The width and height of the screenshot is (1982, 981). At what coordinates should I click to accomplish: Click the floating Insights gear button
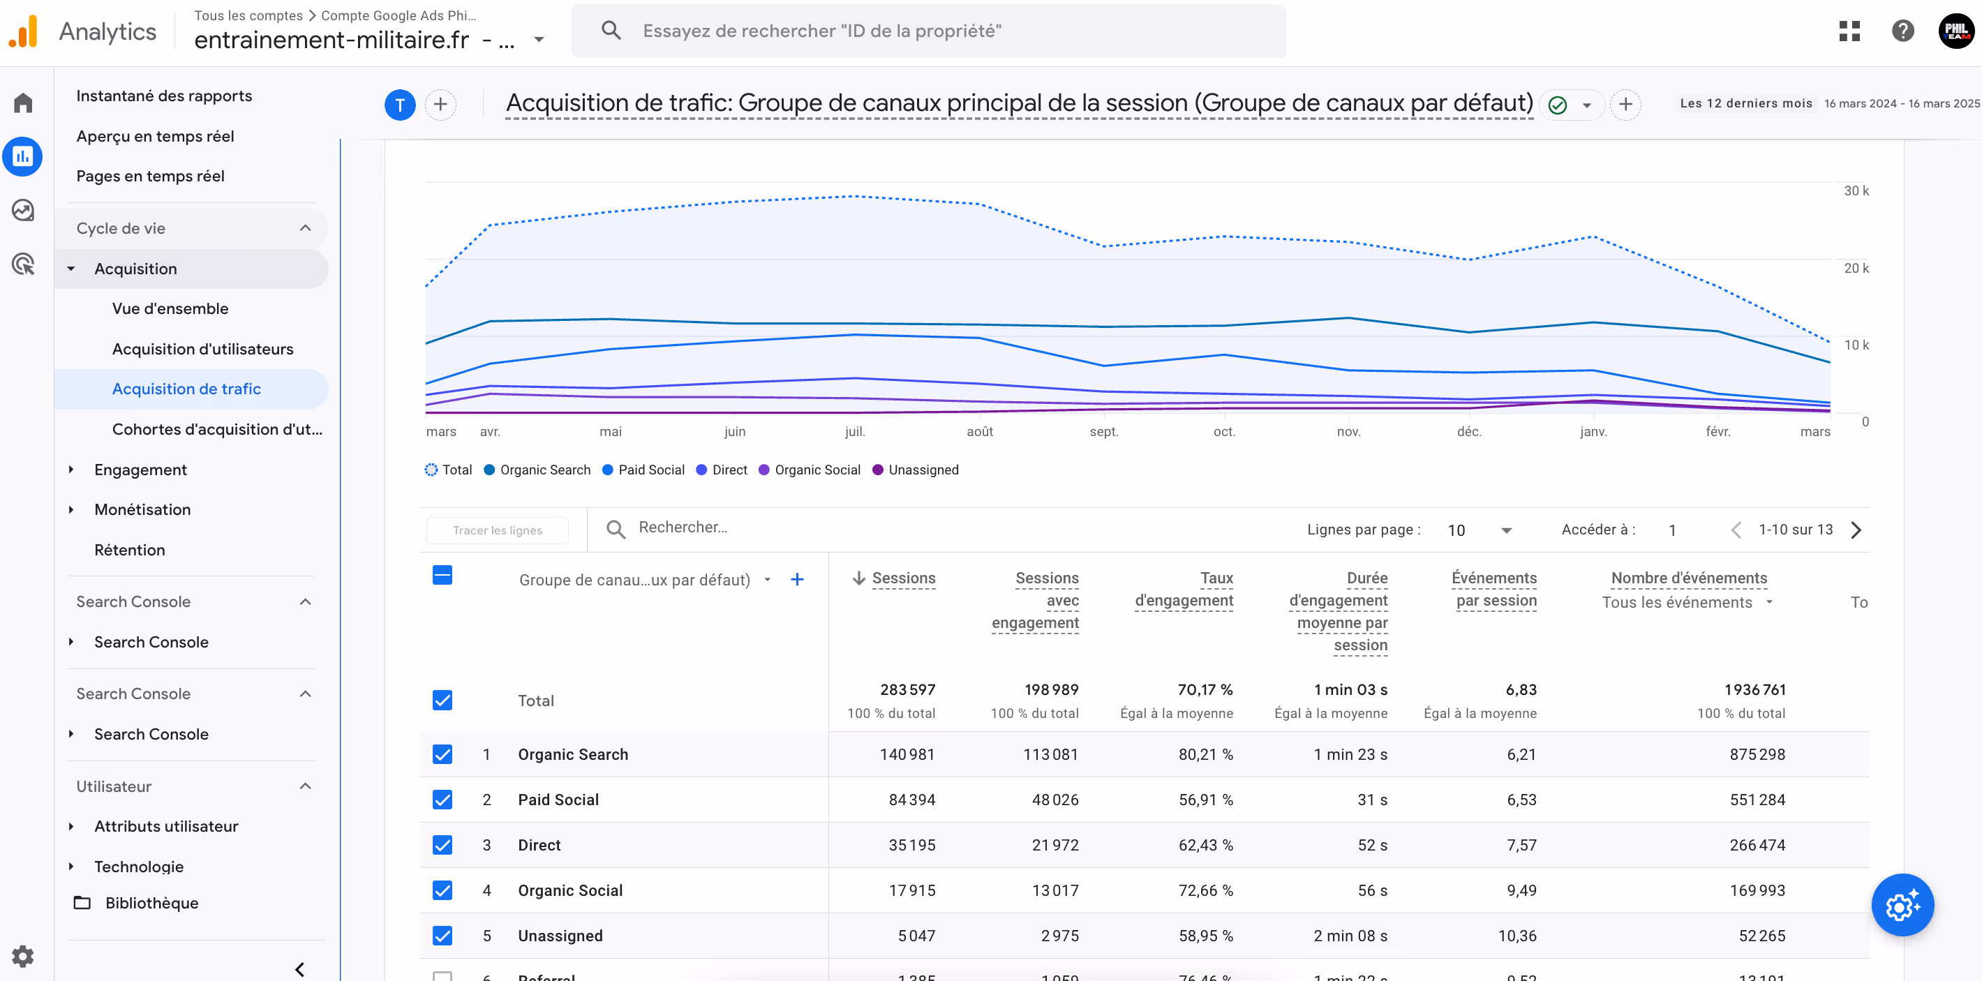(x=1902, y=905)
